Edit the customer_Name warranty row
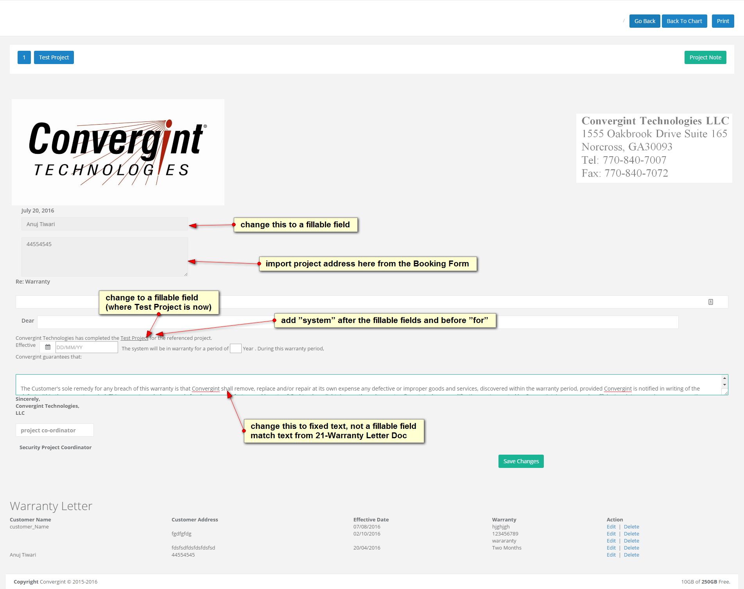The width and height of the screenshot is (744, 589). pos(611,527)
